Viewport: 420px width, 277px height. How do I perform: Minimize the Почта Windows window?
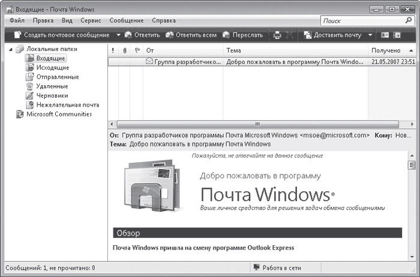click(377, 10)
